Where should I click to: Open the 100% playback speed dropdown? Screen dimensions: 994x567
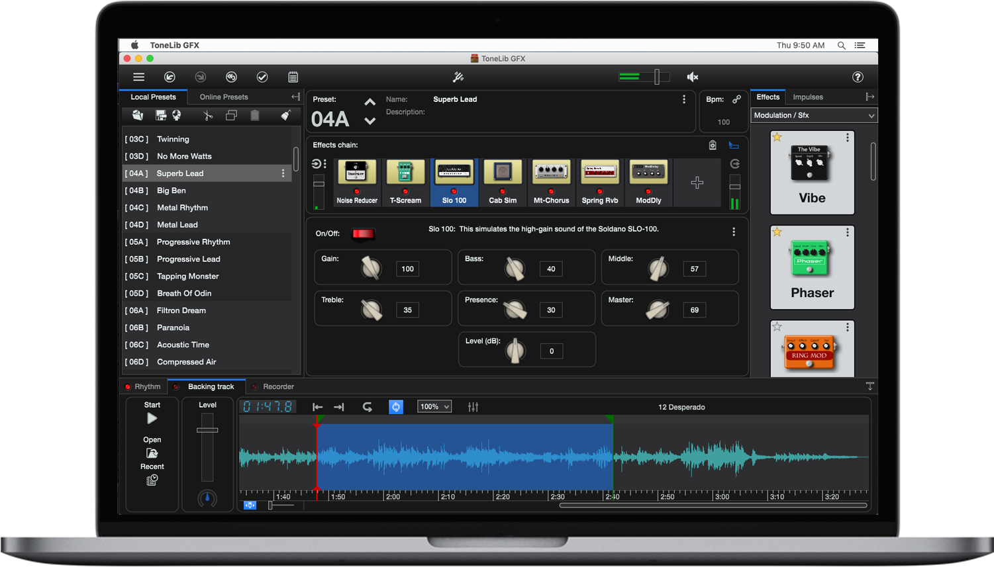[x=434, y=407]
